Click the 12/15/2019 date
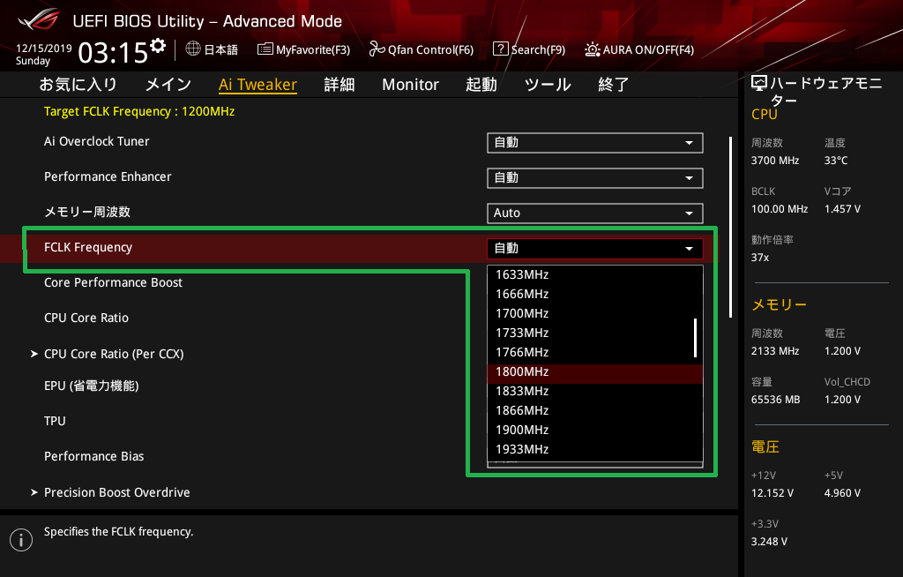Viewport: 903px width, 577px height. click(44, 49)
